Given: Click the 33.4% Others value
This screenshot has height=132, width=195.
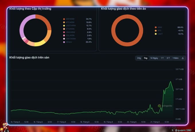Looking at the screenshot, I should [89, 42].
